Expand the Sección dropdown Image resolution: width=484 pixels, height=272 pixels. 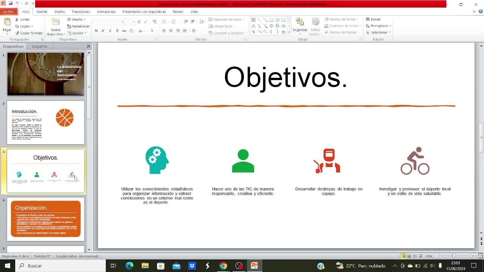click(77, 33)
